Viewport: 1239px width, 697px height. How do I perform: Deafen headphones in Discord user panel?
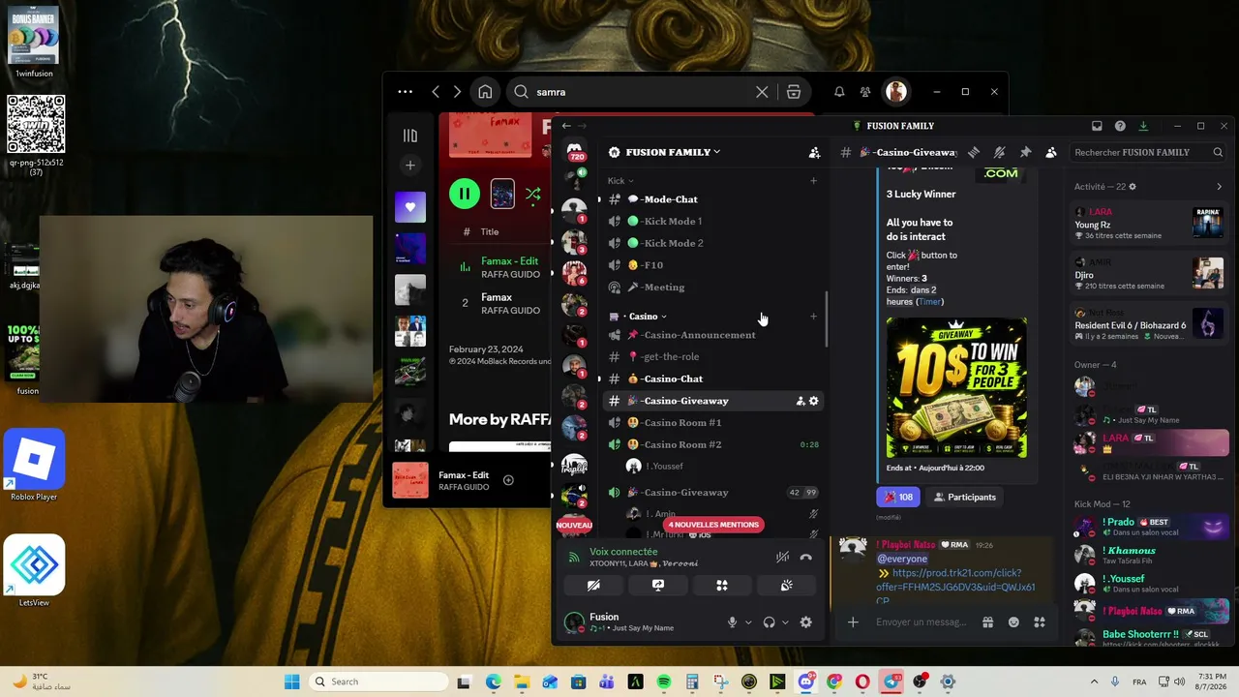click(x=769, y=622)
